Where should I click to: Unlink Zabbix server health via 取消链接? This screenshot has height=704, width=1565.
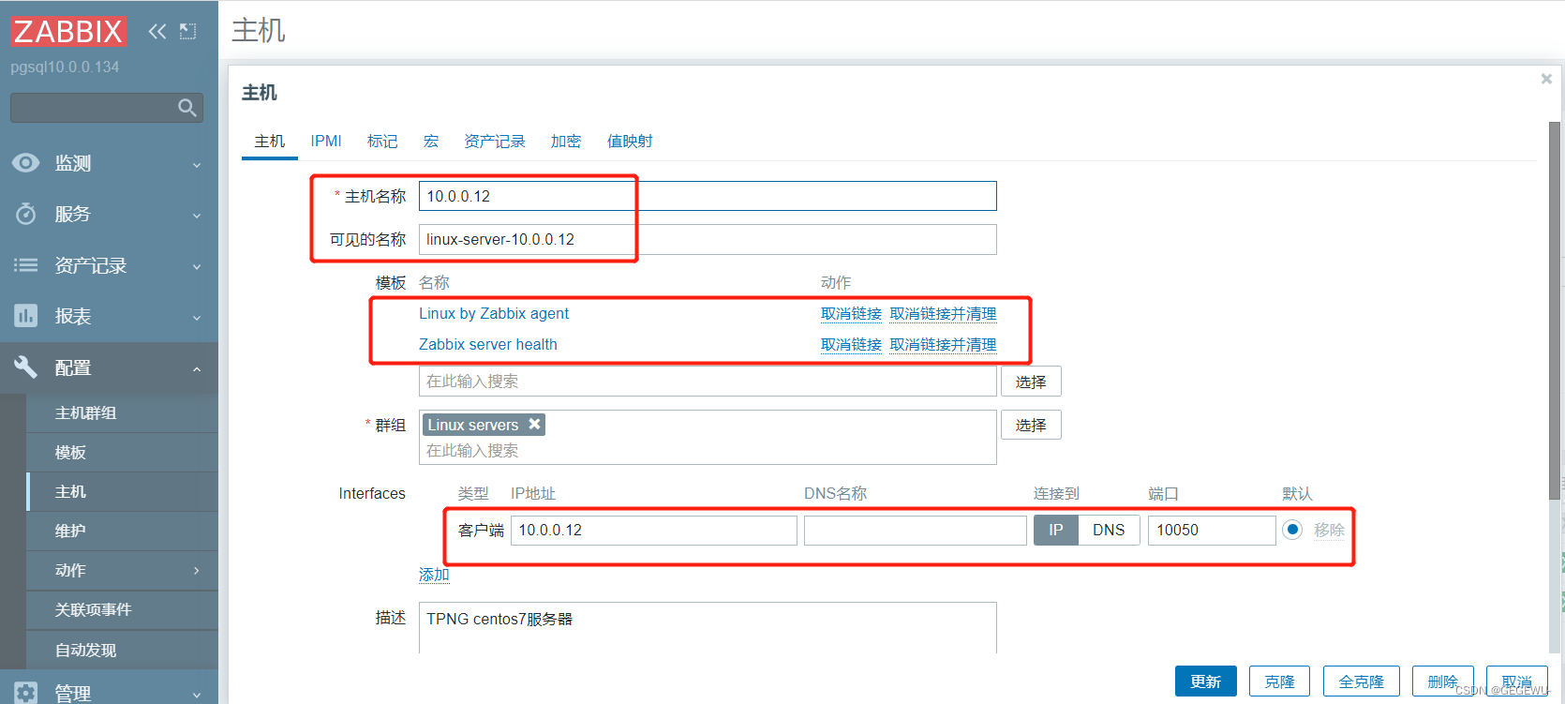coord(851,344)
